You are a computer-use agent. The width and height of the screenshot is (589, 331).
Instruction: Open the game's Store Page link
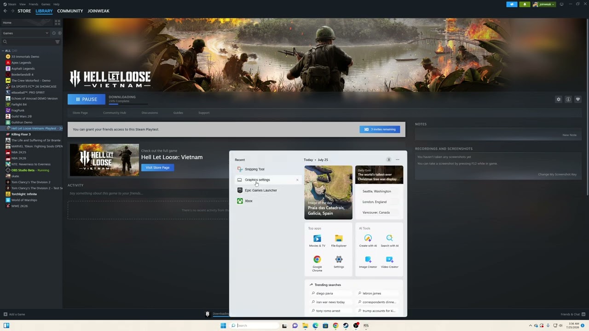click(80, 113)
